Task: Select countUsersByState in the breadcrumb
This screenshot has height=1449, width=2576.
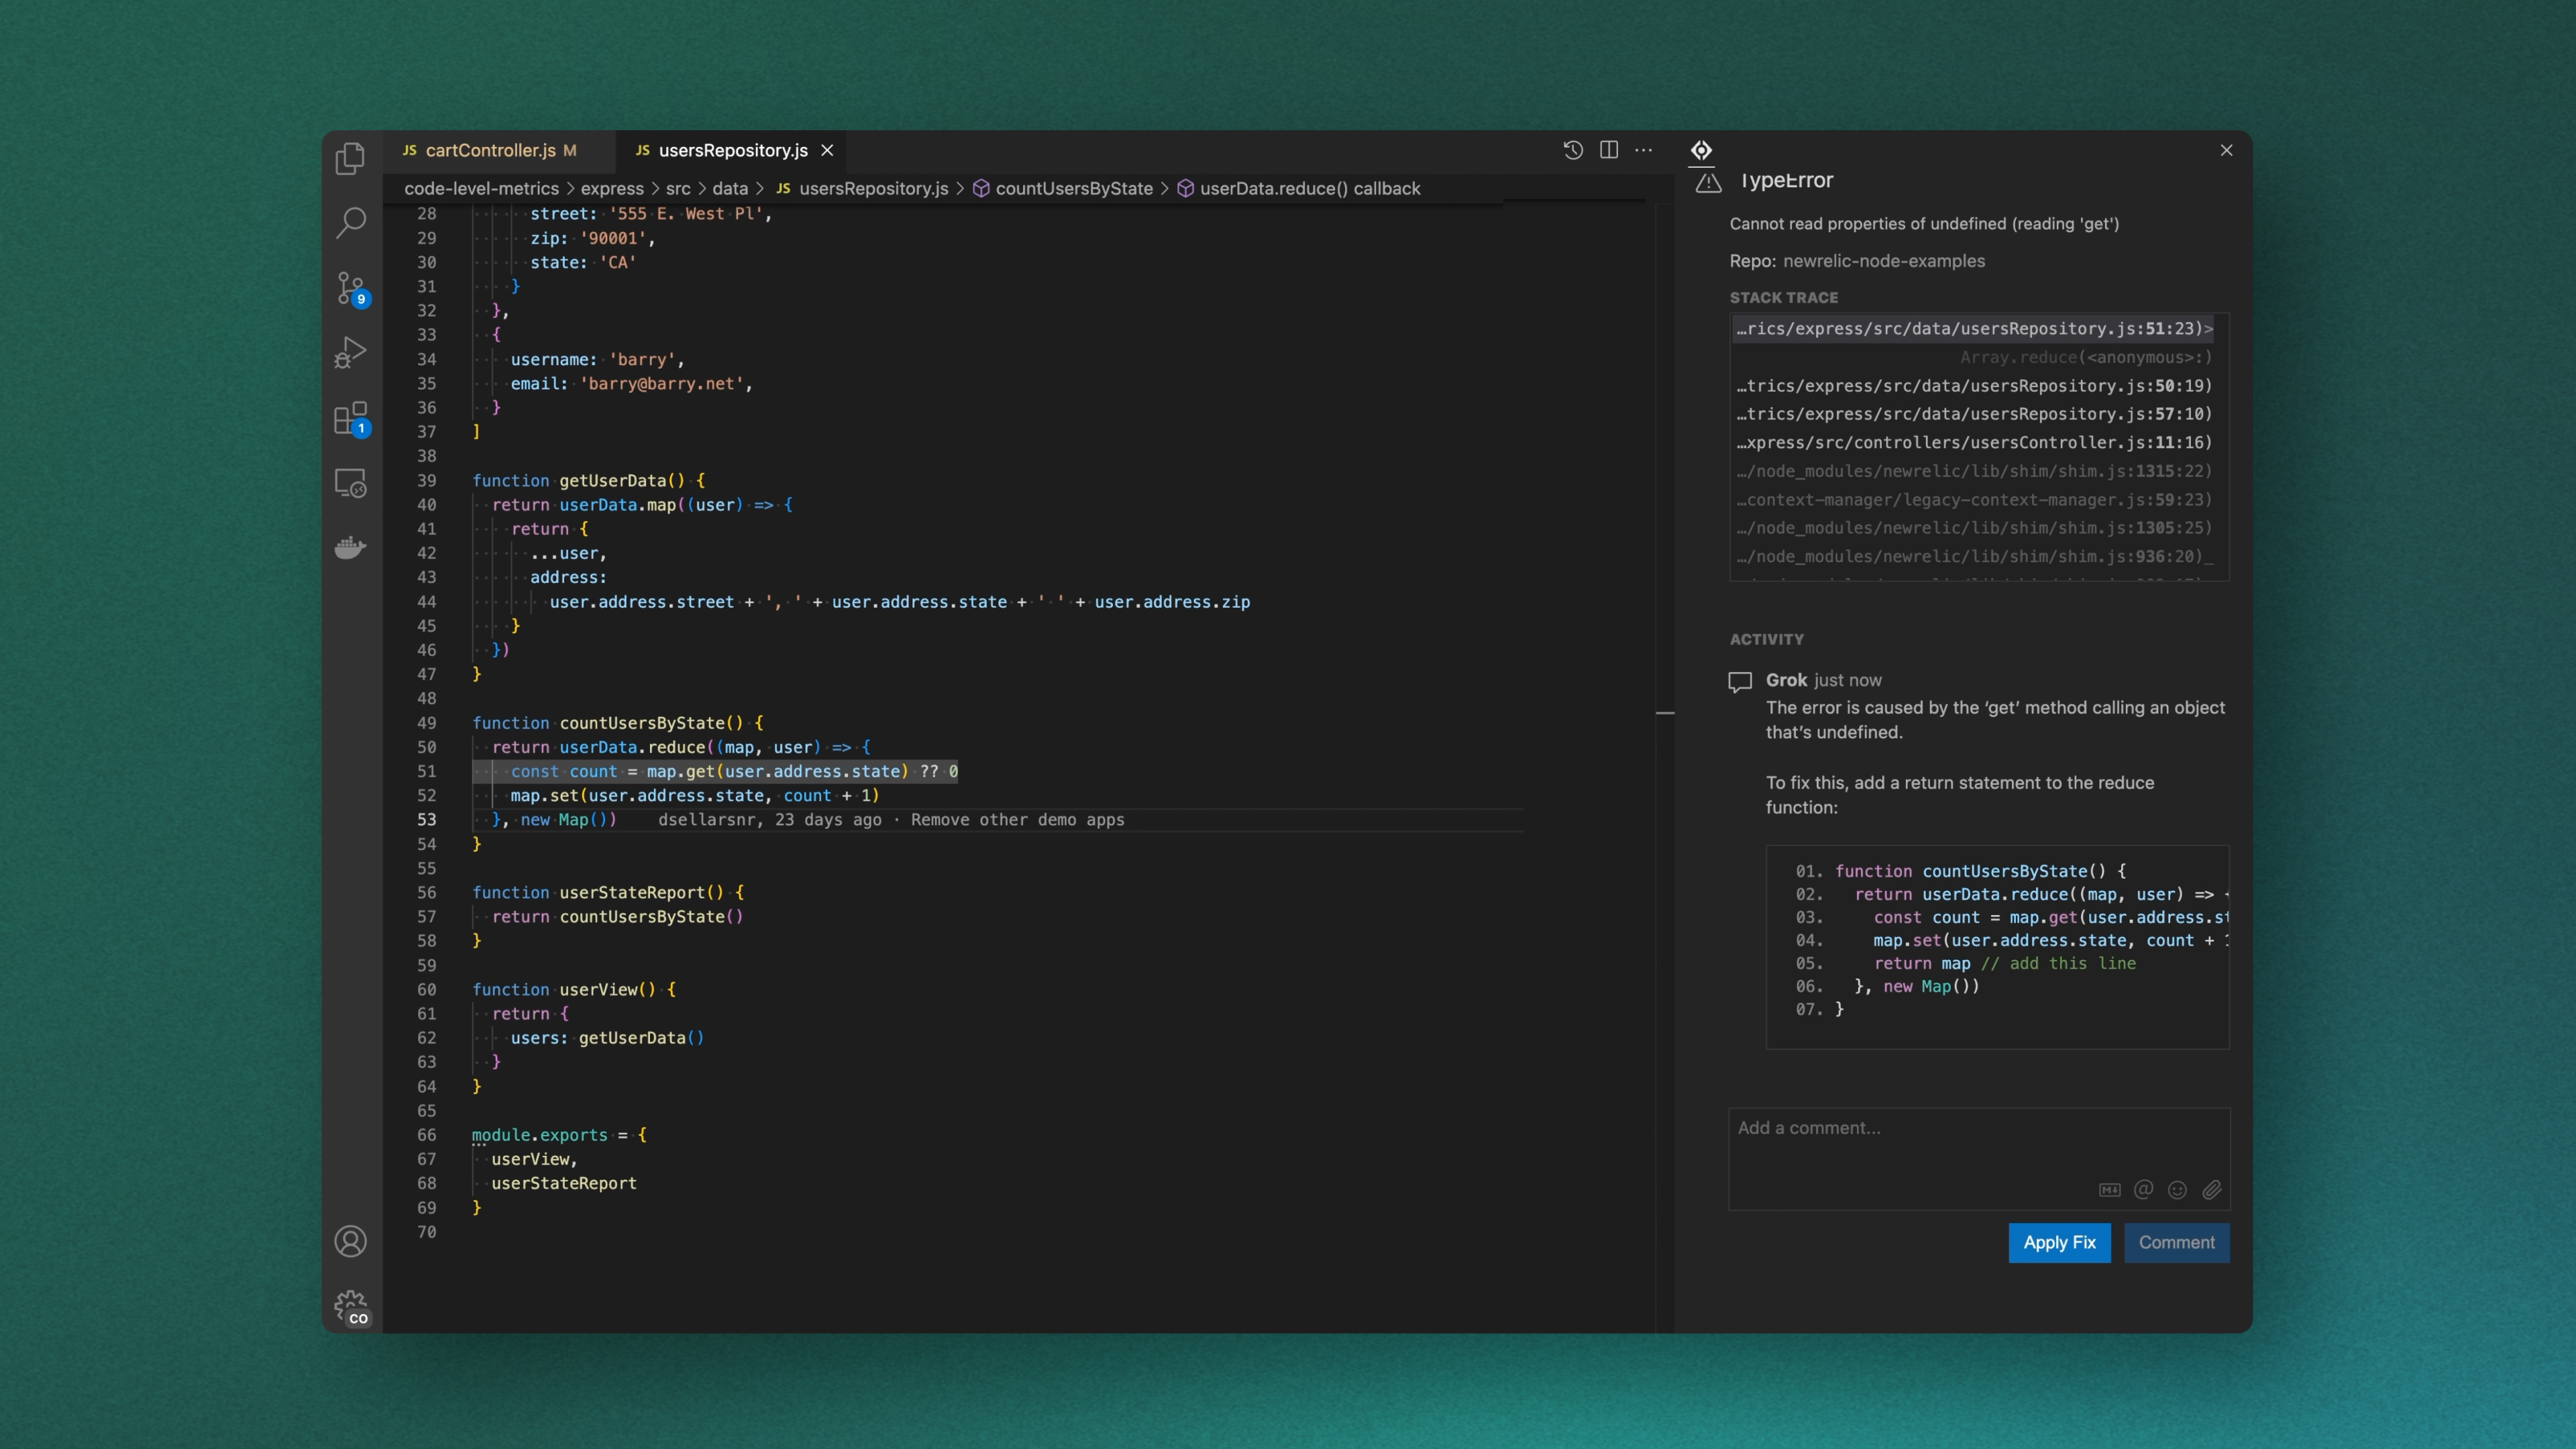Action: [x=1073, y=188]
